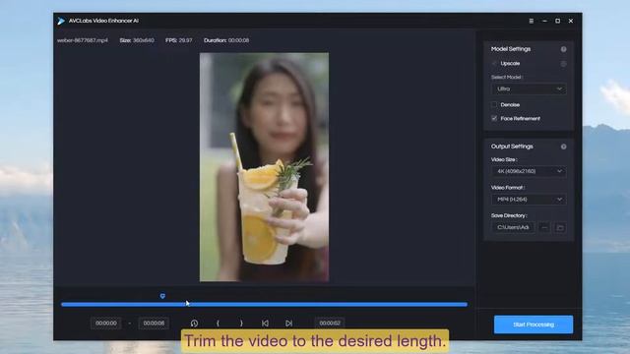Minimize the AVCLabs Video Enhancer window
630x354 pixels.
[x=544, y=21]
